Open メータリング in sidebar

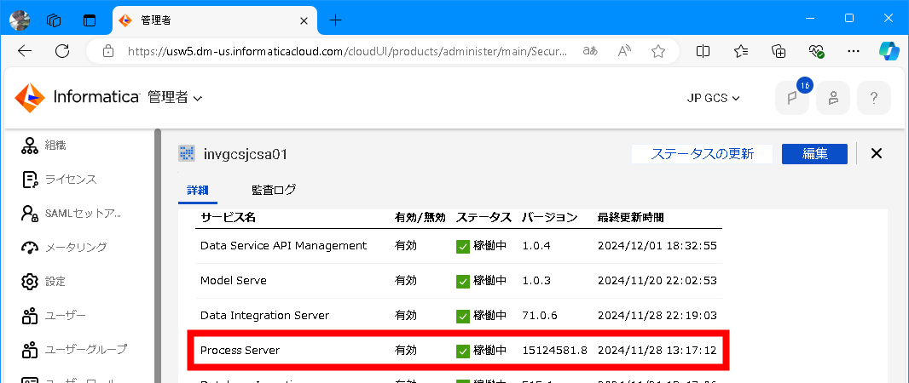pyautogui.click(x=64, y=248)
